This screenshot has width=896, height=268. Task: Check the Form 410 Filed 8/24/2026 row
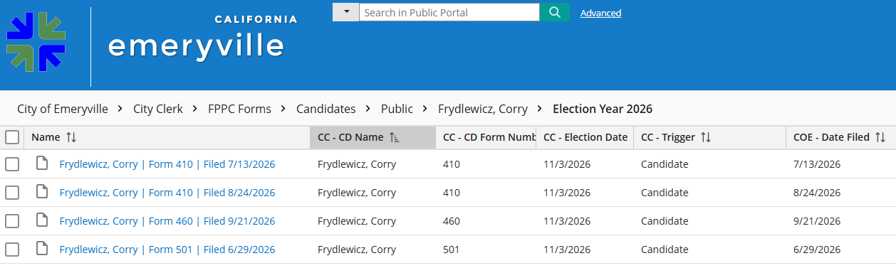[12, 193]
